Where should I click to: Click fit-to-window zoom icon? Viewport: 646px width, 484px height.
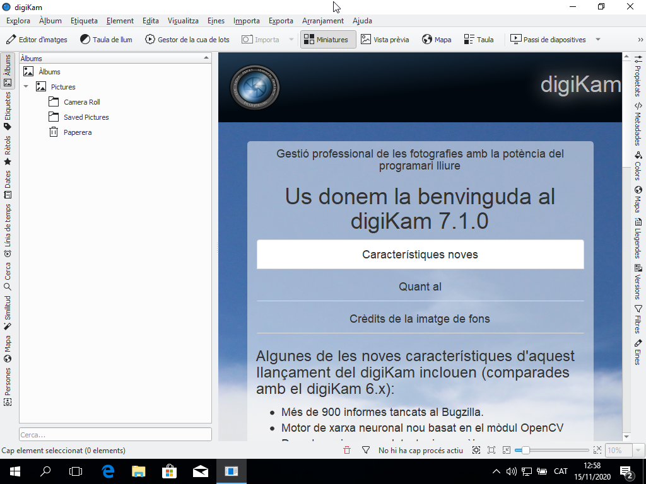pos(476,450)
